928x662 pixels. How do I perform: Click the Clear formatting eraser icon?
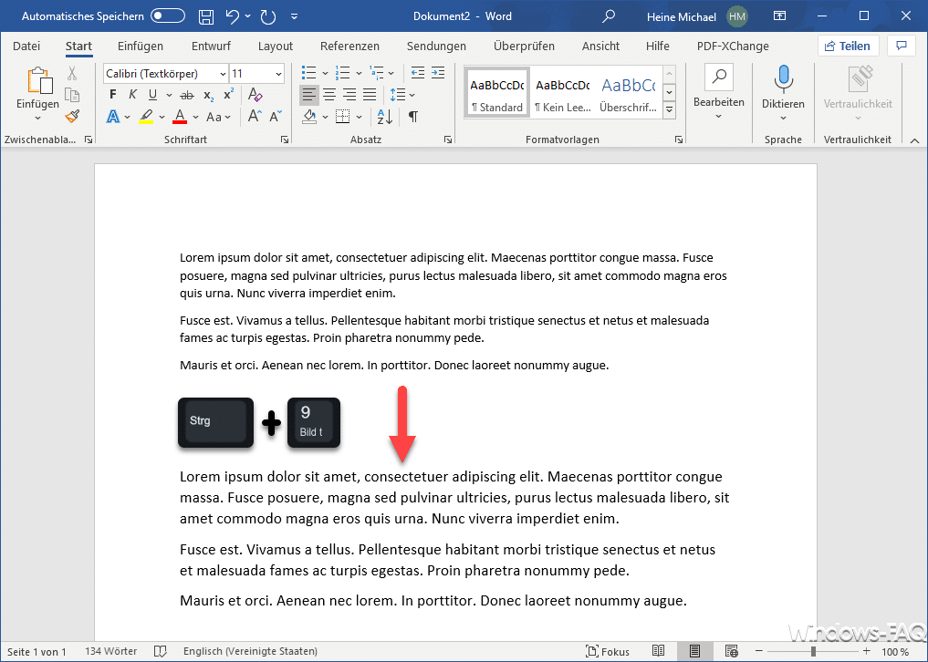[x=255, y=95]
